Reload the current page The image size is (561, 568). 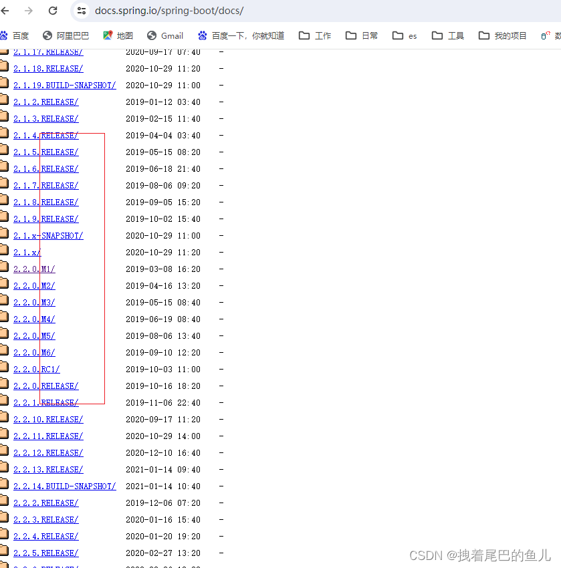[53, 11]
